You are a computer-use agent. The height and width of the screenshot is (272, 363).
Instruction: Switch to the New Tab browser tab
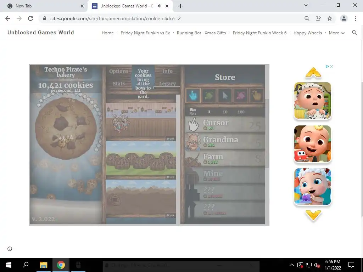point(44,6)
